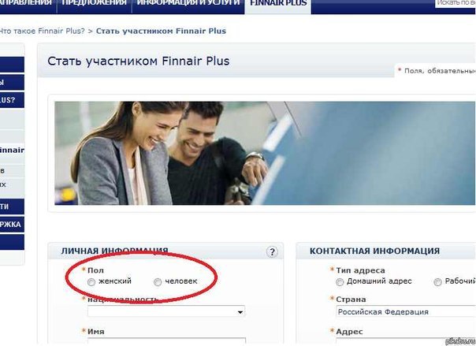Follow the Что такое Finnair Plus? breadcrumb

[42, 31]
